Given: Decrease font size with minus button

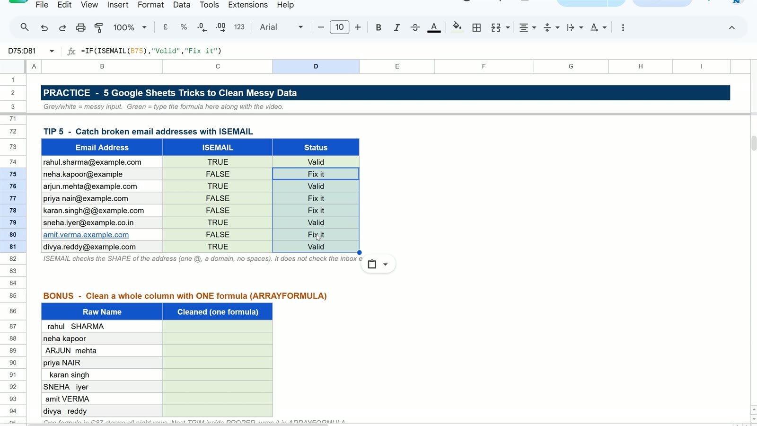Looking at the screenshot, I should coord(321,27).
